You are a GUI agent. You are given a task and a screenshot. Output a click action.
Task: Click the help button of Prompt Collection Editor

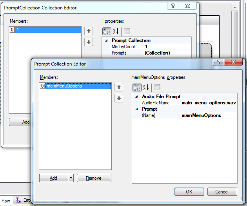tap(218, 62)
